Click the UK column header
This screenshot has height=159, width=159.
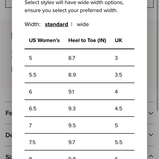[x=118, y=40]
